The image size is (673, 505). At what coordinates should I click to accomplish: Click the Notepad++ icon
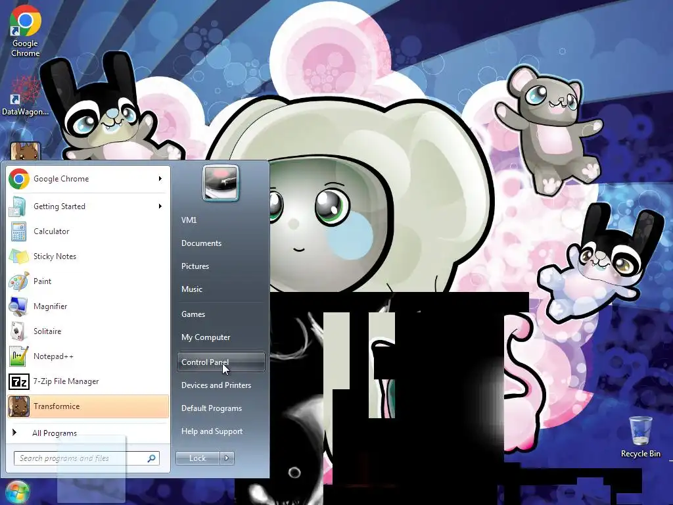[x=18, y=356]
